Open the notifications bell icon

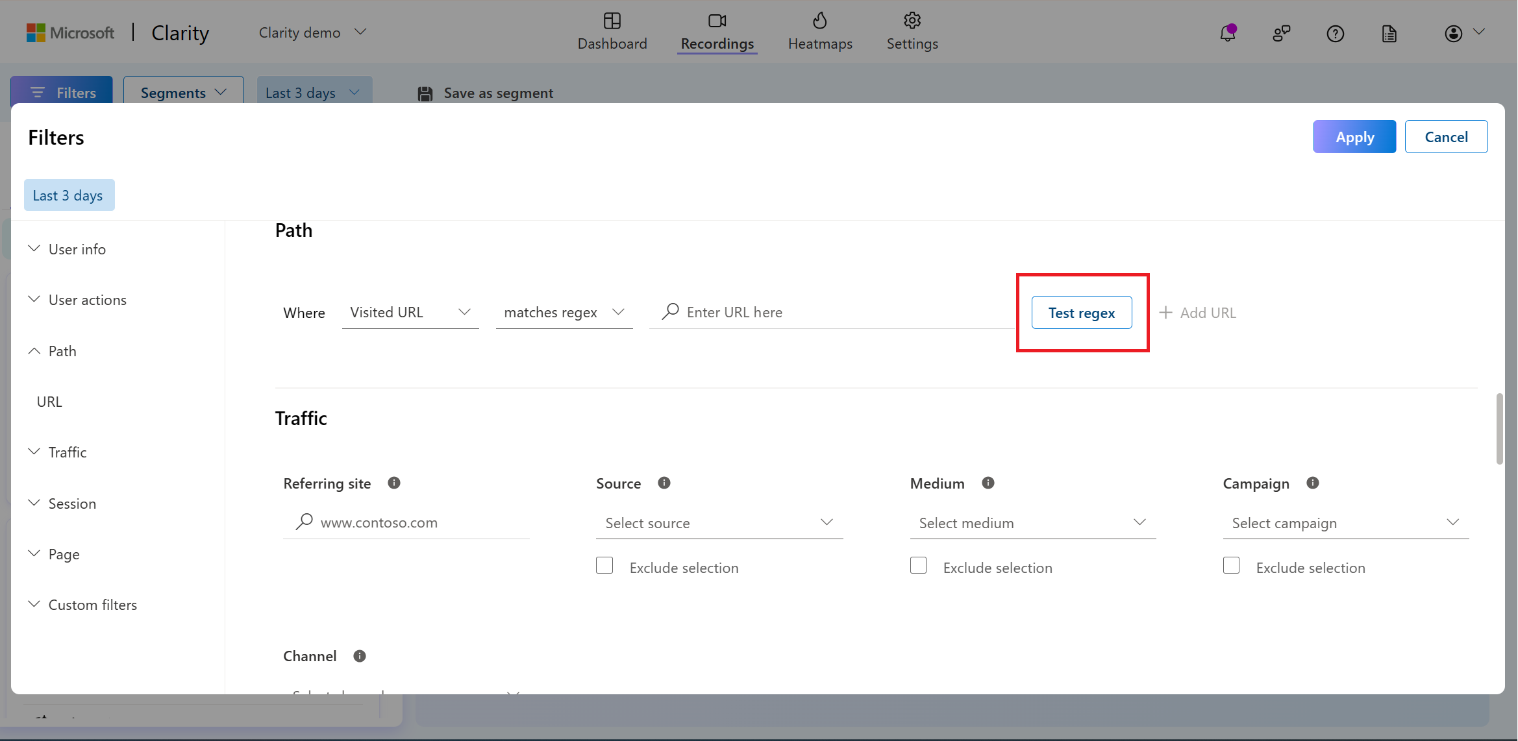point(1227,33)
